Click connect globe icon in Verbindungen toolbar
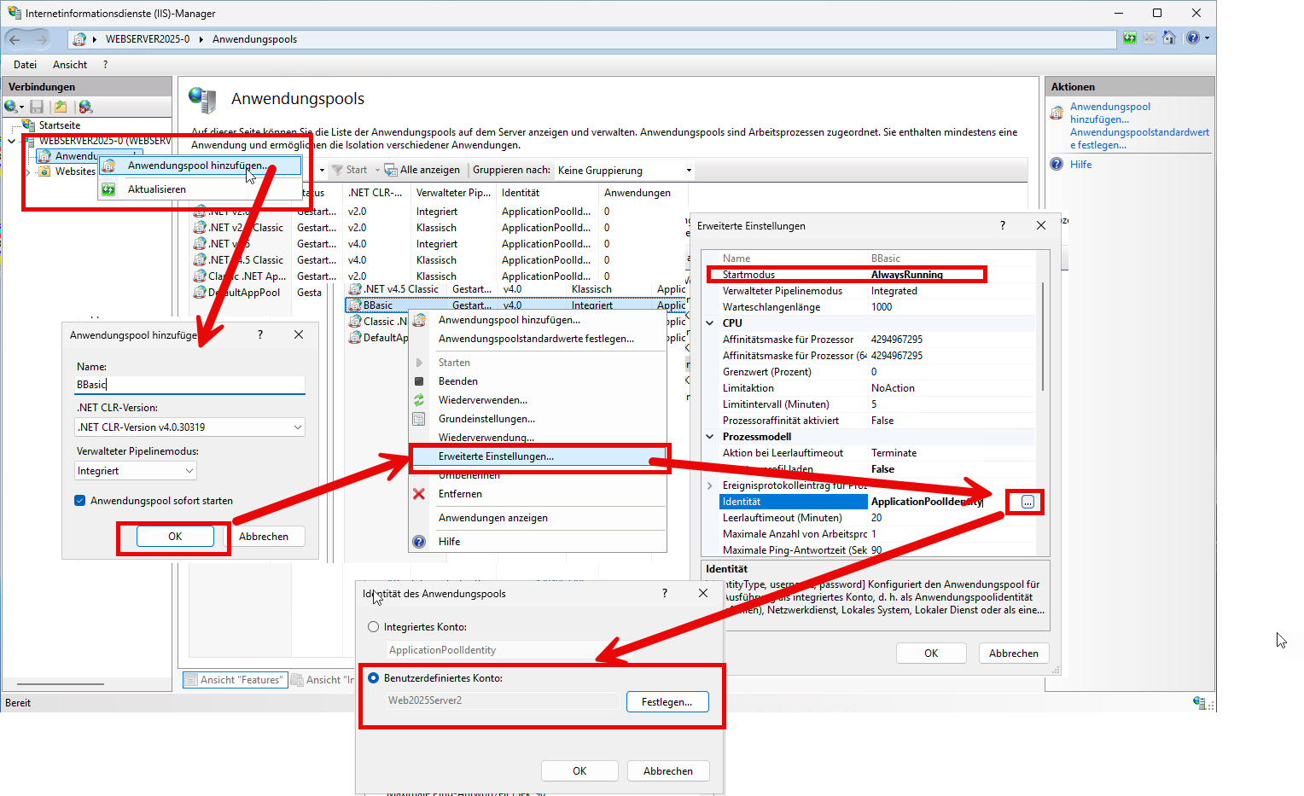The width and height of the screenshot is (1304, 796). click(x=11, y=107)
